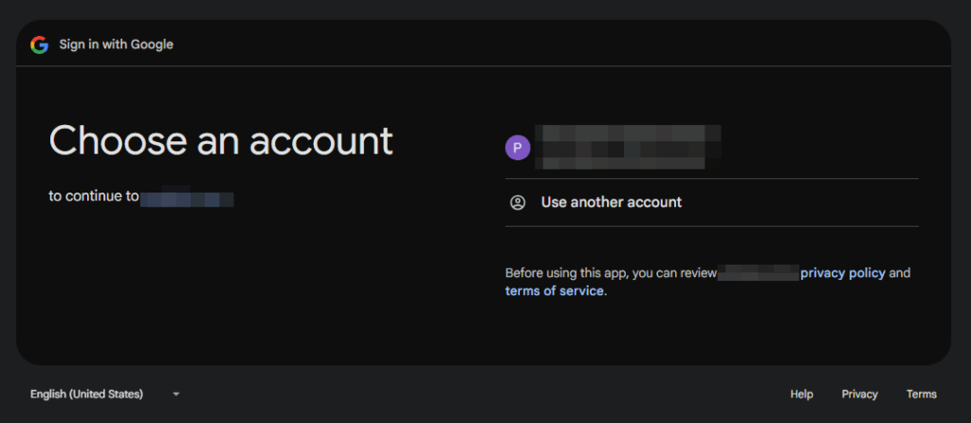Click the "to continue to" text
The height and width of the screenshot is (423, 971).
coord(94,196)
